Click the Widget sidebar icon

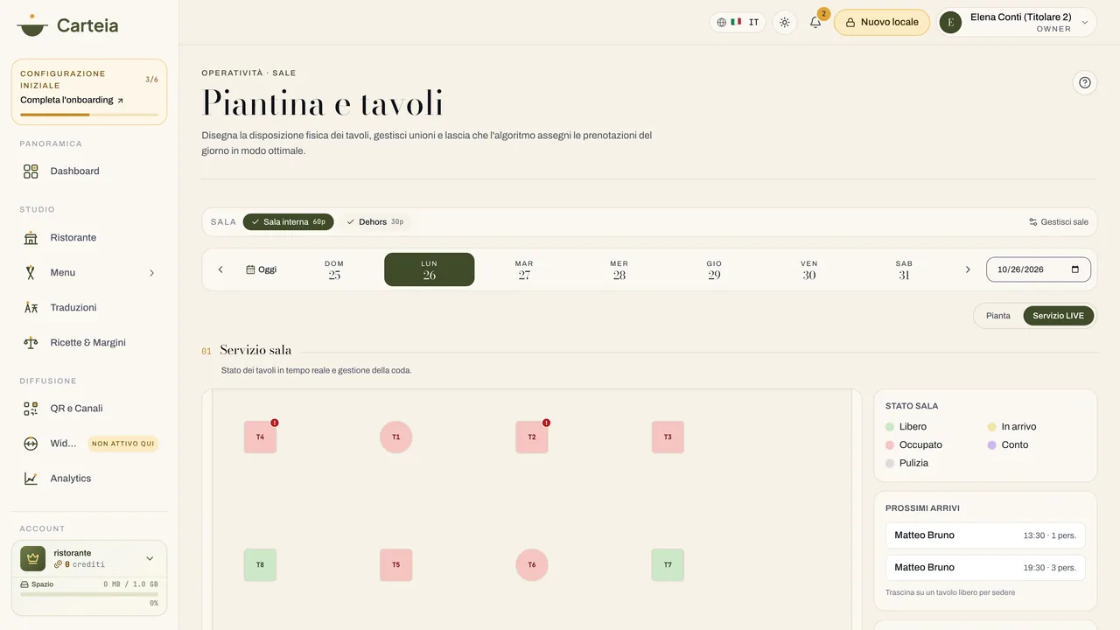pos(31,444)
